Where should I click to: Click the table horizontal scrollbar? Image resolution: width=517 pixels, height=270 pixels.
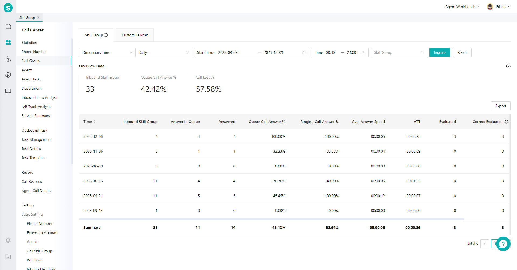click(x=271, y=219)
